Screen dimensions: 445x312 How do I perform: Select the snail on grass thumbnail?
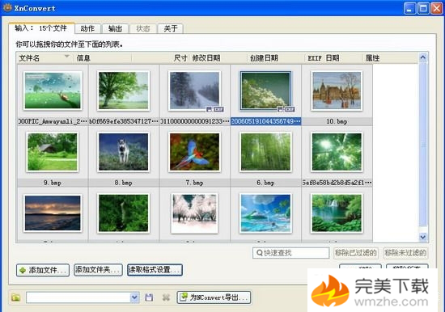53,91
